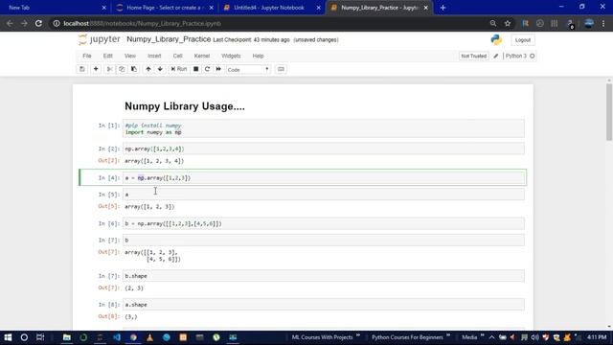Image resolution: width=613 pixels, height=345 pixels.
Task: Open File Explorer from the taskbar
Action: click(67, 337)
